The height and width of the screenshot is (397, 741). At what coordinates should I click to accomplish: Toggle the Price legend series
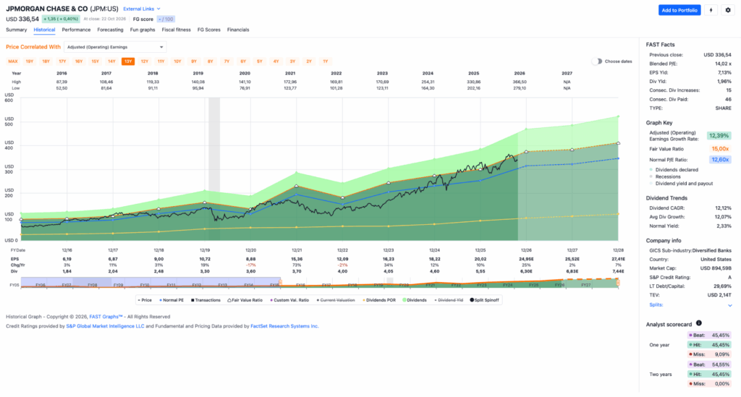point(145,300)
